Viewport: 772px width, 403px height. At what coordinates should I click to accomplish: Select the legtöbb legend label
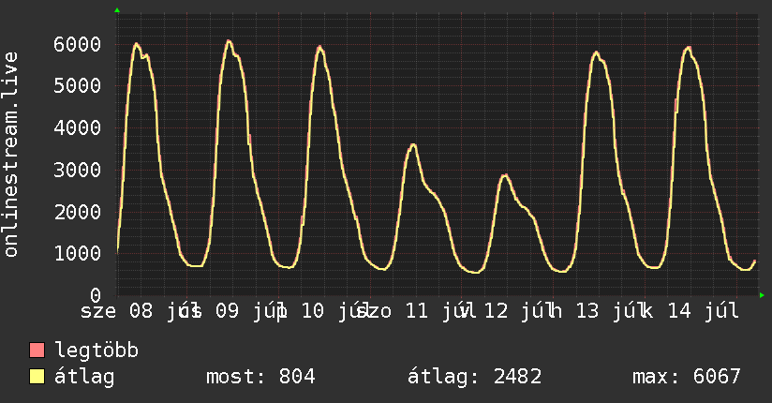pyautogui.click(x=96, y=351)
